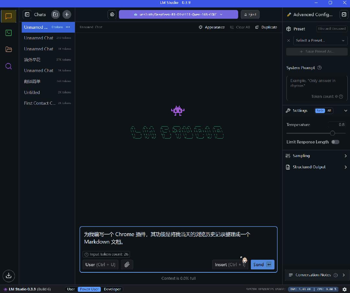Create a new chat folder
This screenshot has width=350, height=293.
click(x=55, y=15)
